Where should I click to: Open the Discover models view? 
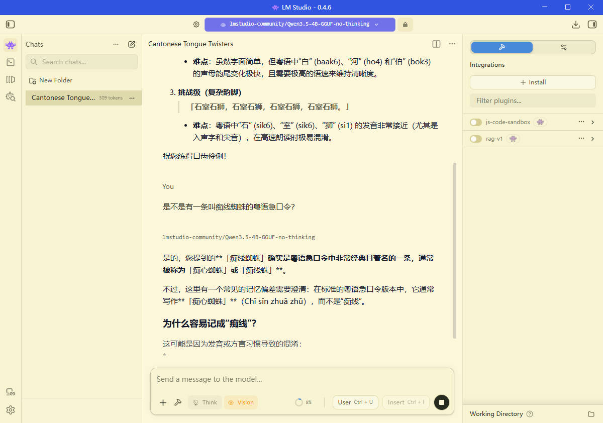click(10, 97)
